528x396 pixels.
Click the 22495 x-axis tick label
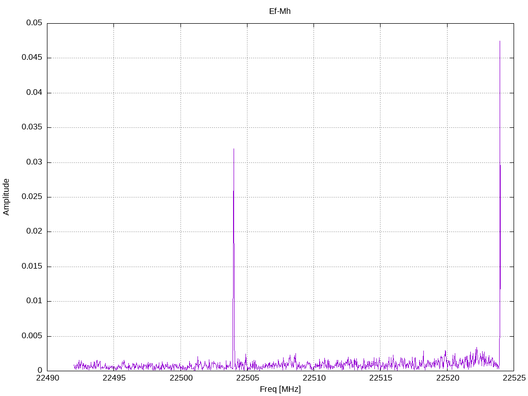coord(114,378)
